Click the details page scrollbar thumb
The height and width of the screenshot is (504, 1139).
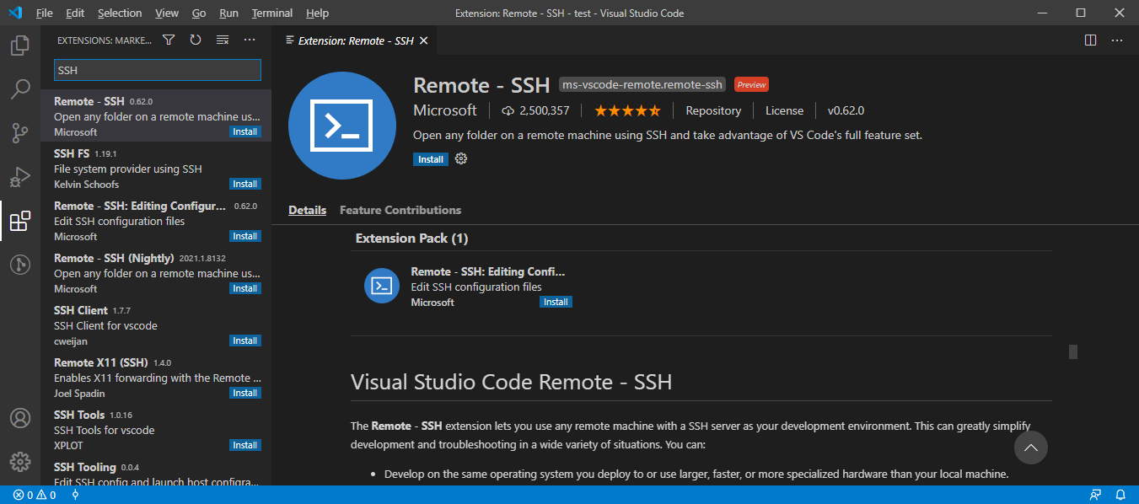tap(1073, 351)
